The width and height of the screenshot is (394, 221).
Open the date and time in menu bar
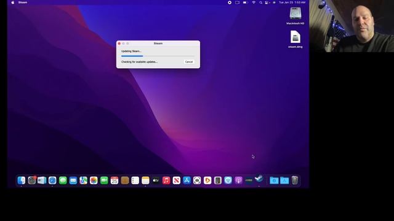coord(292,2)
